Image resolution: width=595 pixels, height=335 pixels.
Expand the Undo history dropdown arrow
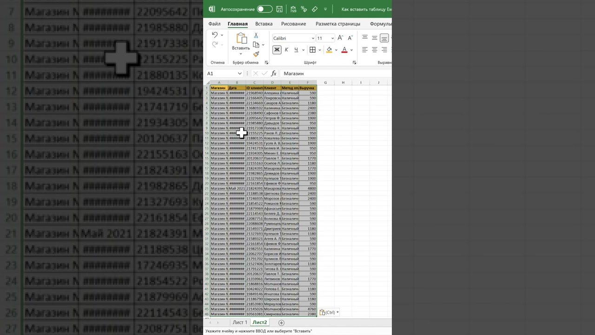[x=222, y=35]
